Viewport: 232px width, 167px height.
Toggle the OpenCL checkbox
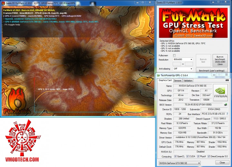click(x=175, y=156)
